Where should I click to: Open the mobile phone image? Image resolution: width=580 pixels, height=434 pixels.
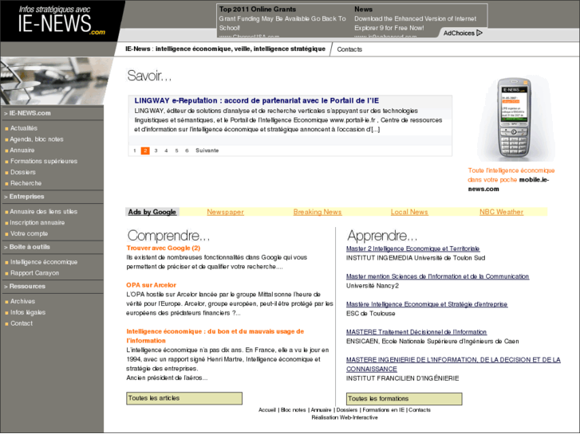pos(515,118)
